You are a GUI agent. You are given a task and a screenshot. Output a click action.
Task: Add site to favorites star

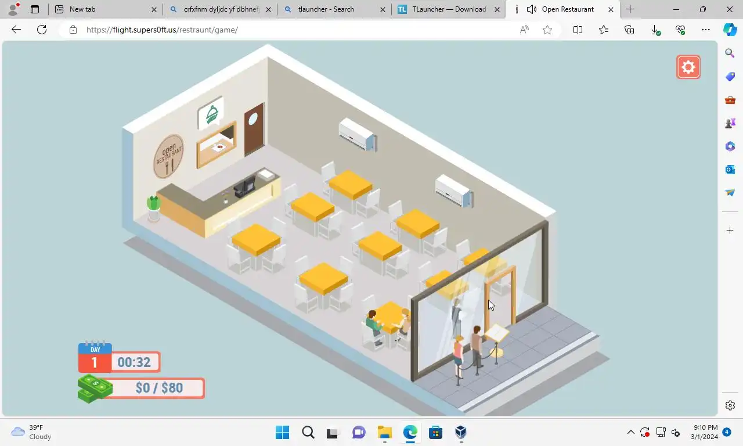click(547, 30)
